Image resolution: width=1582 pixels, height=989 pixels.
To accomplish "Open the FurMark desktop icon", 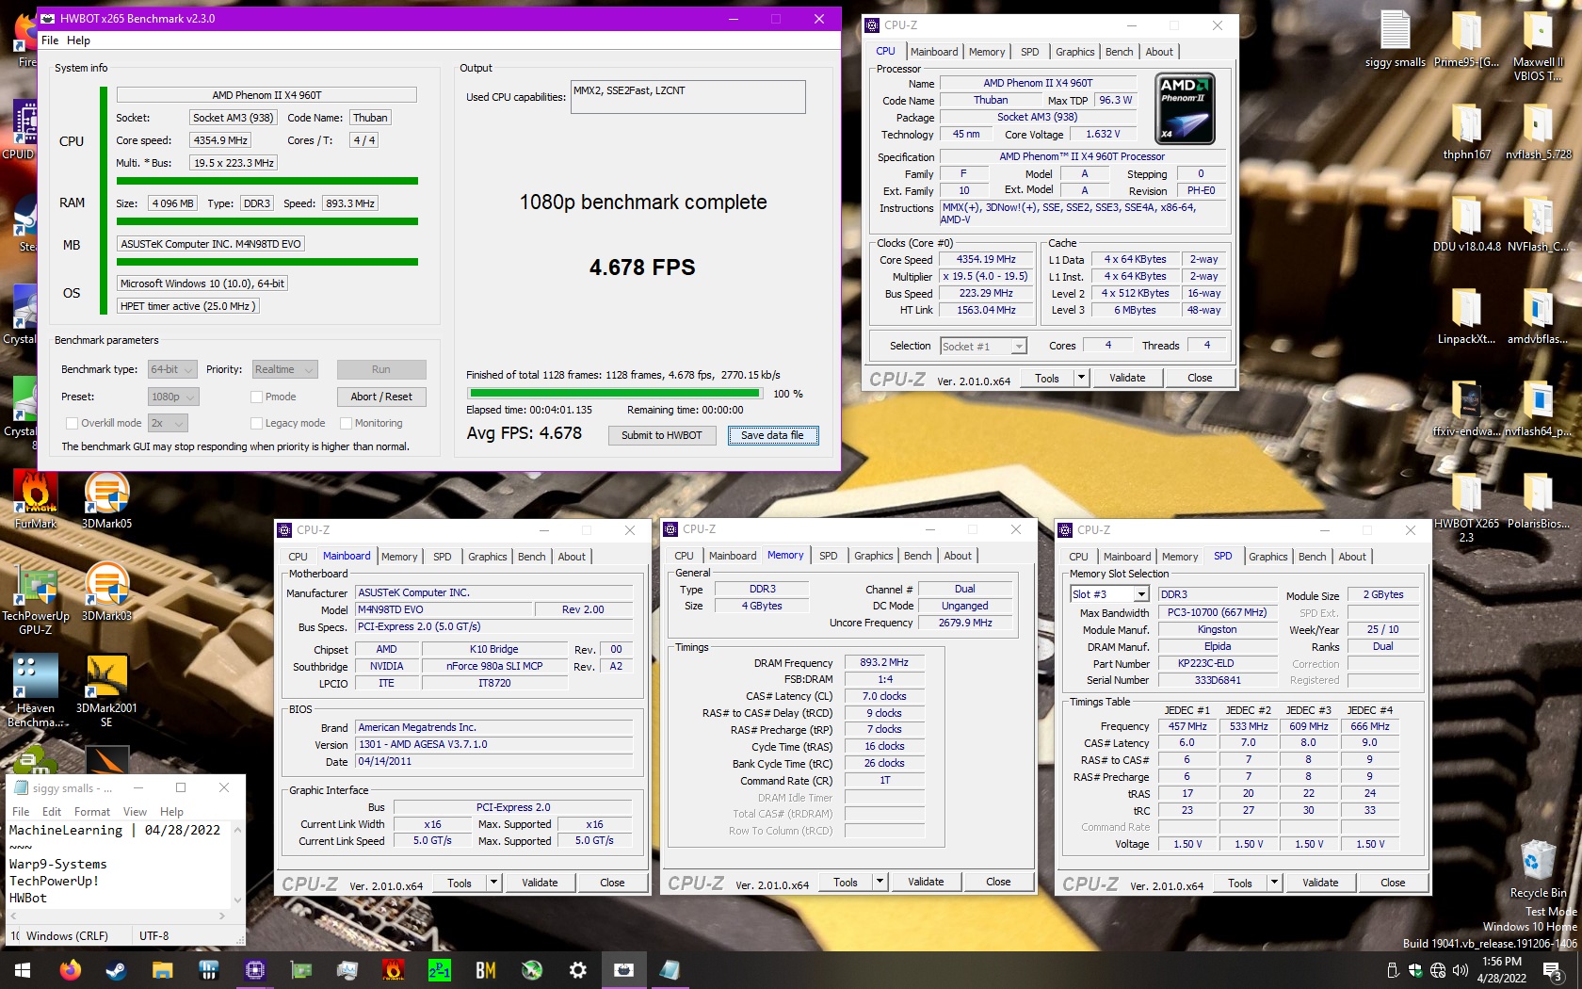I will [x=36, y=499].
